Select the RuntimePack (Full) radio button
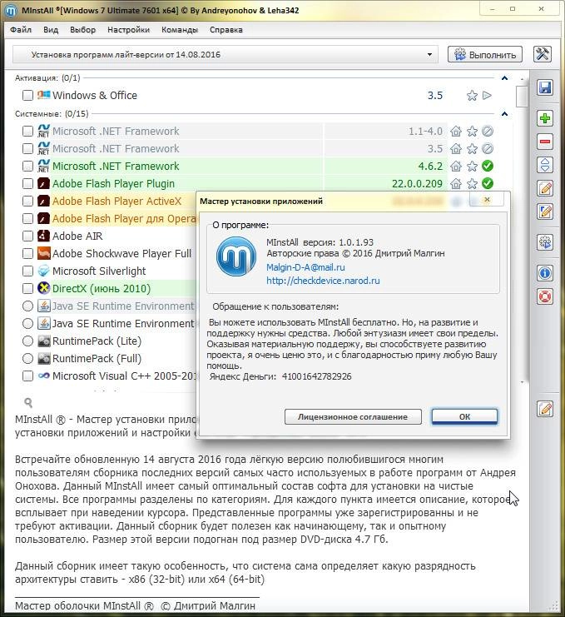 tap(27, 359)
